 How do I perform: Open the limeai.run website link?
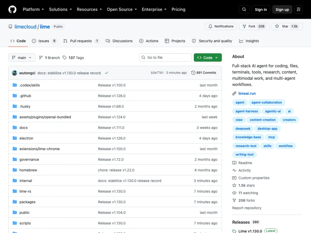click(247, 93)
